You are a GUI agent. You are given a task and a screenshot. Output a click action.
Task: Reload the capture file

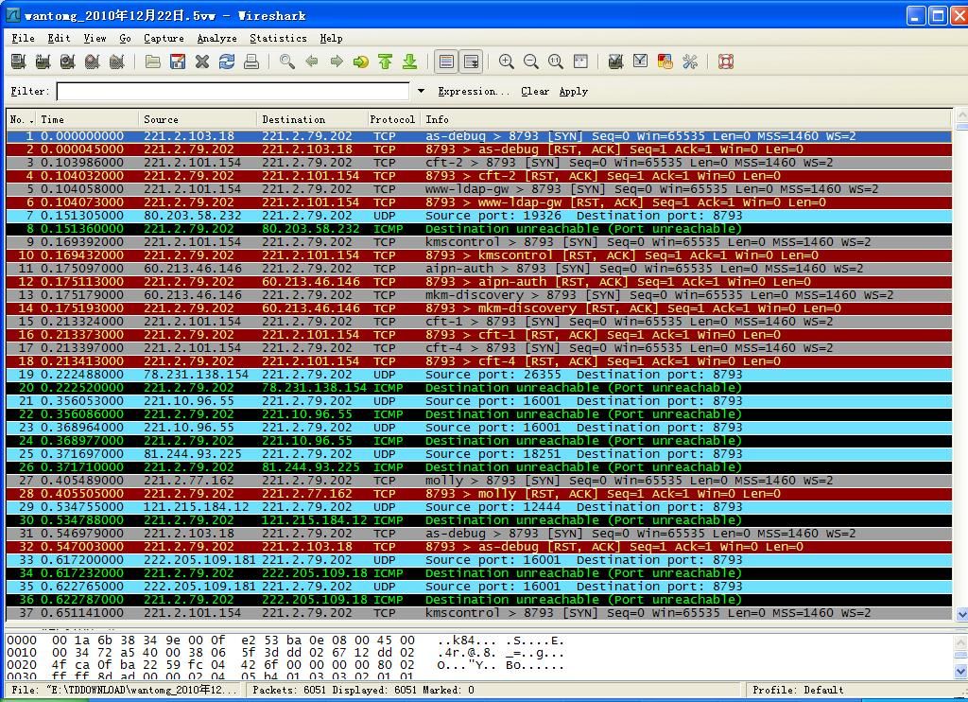[x=227, y=61]
